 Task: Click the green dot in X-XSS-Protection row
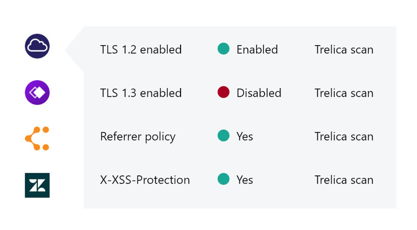tap(223, 179)
